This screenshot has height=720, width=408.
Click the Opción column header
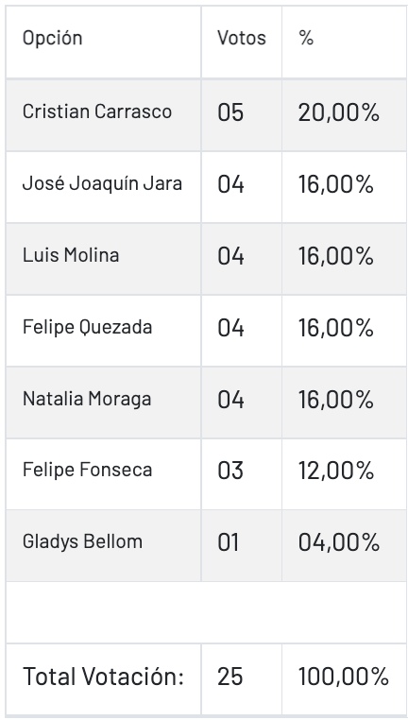[52, 39]
